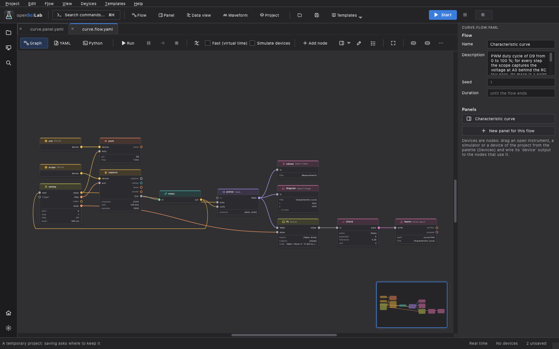Click the global stop button next to Start

tap(484, 15)
